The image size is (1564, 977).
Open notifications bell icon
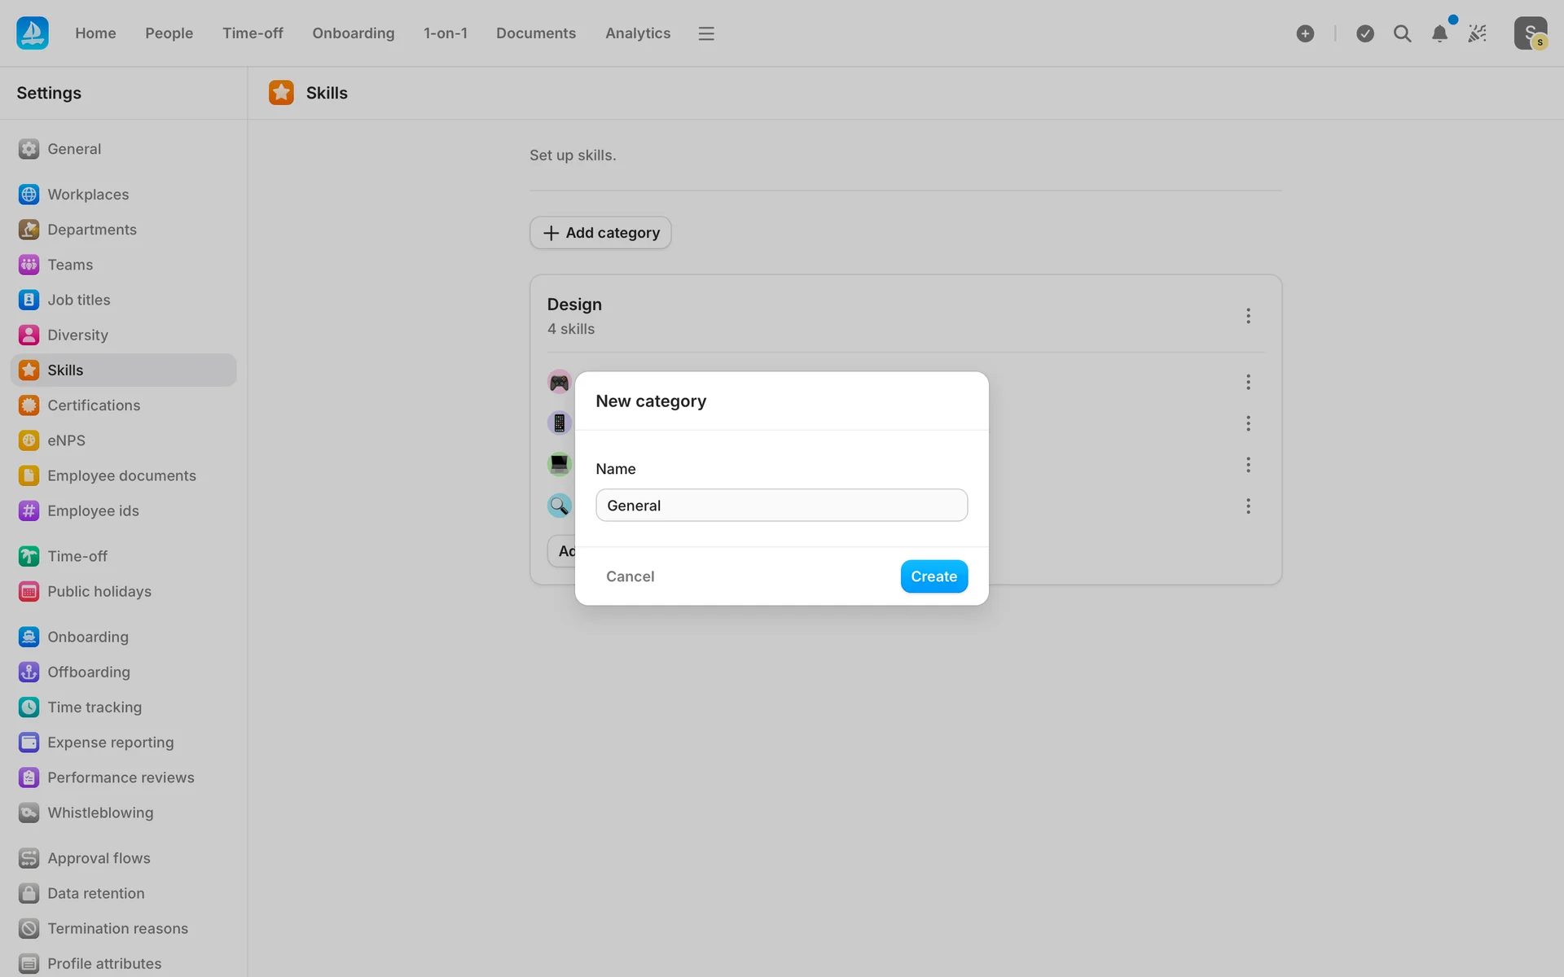[1439, 33]
